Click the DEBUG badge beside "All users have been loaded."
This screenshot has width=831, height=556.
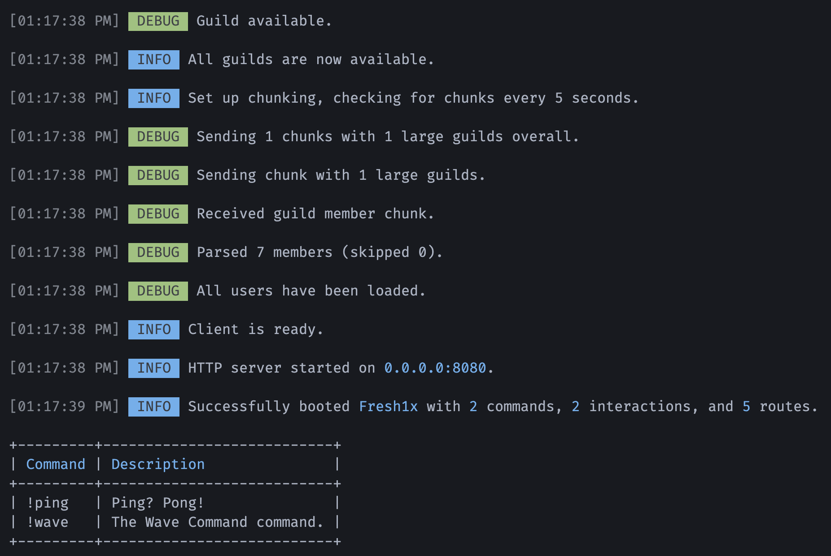pyautogui.click(x=158, y=291)
